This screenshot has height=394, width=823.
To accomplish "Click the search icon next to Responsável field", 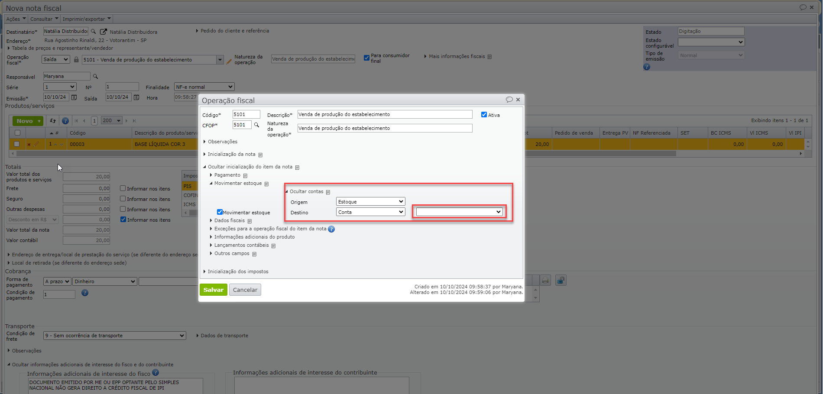I will coord(95,77).
